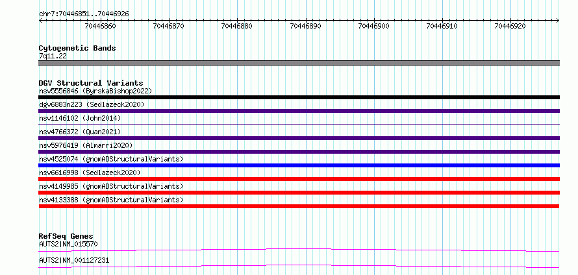The image size is (578, 275).
Task: Click the red nsv4149985 variant bar
Action: click(x=299, y=193)
